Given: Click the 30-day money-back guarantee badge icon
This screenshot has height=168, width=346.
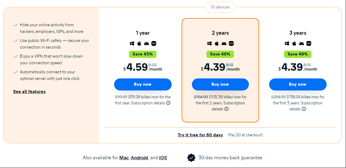Looking at the screenshot, I should tap(191, 158).
